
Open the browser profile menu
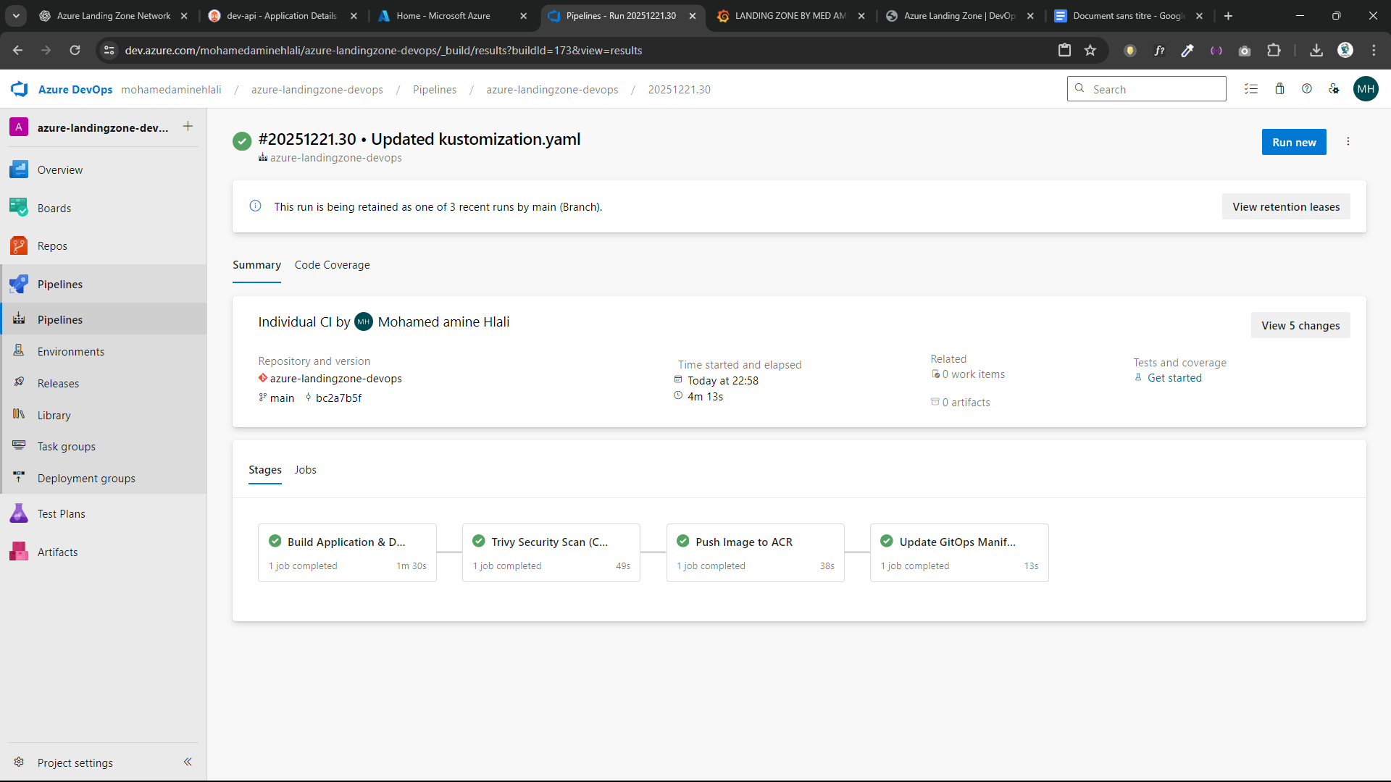pyautogui.click(x=1345, y=50)
